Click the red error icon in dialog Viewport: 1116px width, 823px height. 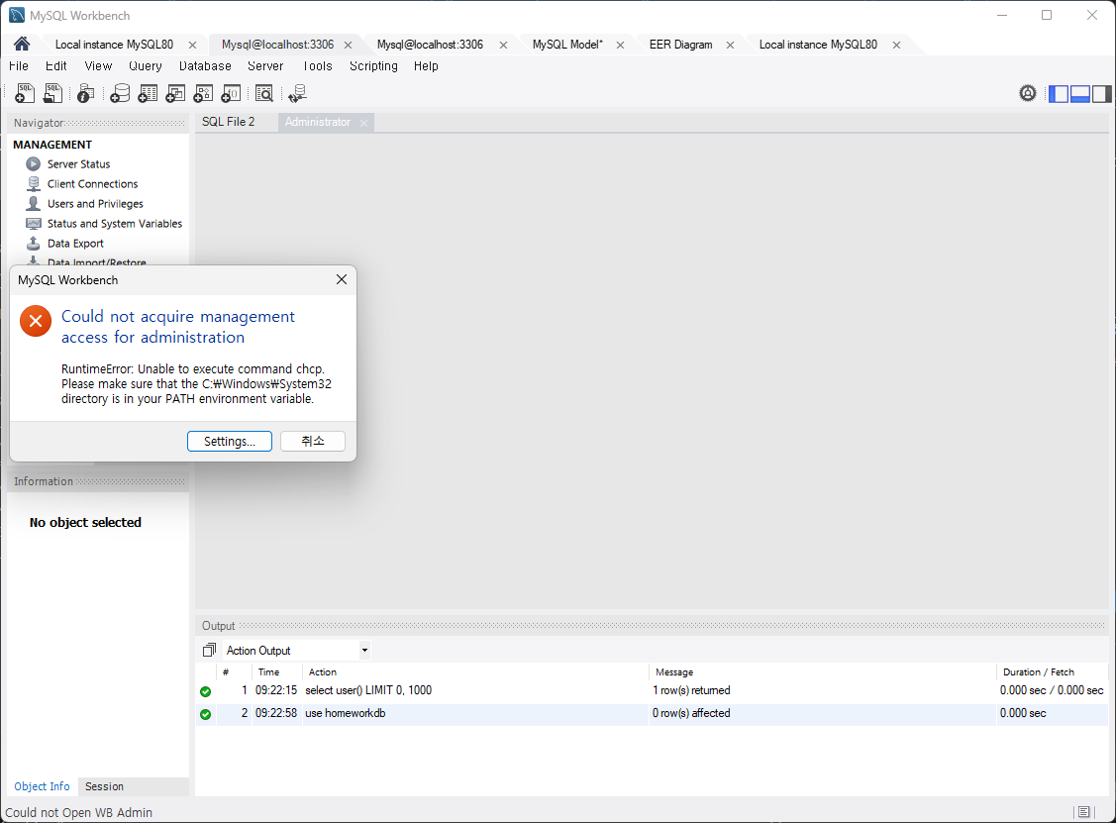[36, 321]
